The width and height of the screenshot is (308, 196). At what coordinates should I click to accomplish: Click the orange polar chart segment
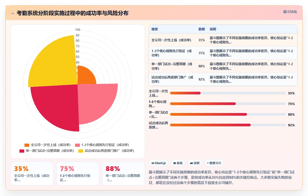point(86,76)
